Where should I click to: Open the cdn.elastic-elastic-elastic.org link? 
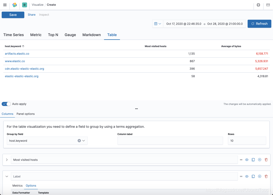pos(24,69)
